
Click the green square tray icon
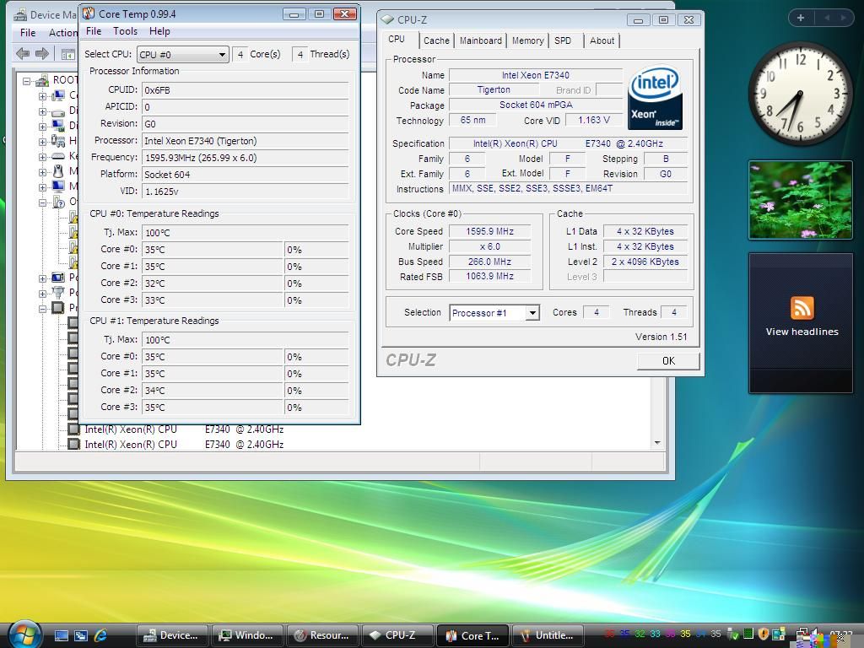pyautogui.click(x=748, y=634)
